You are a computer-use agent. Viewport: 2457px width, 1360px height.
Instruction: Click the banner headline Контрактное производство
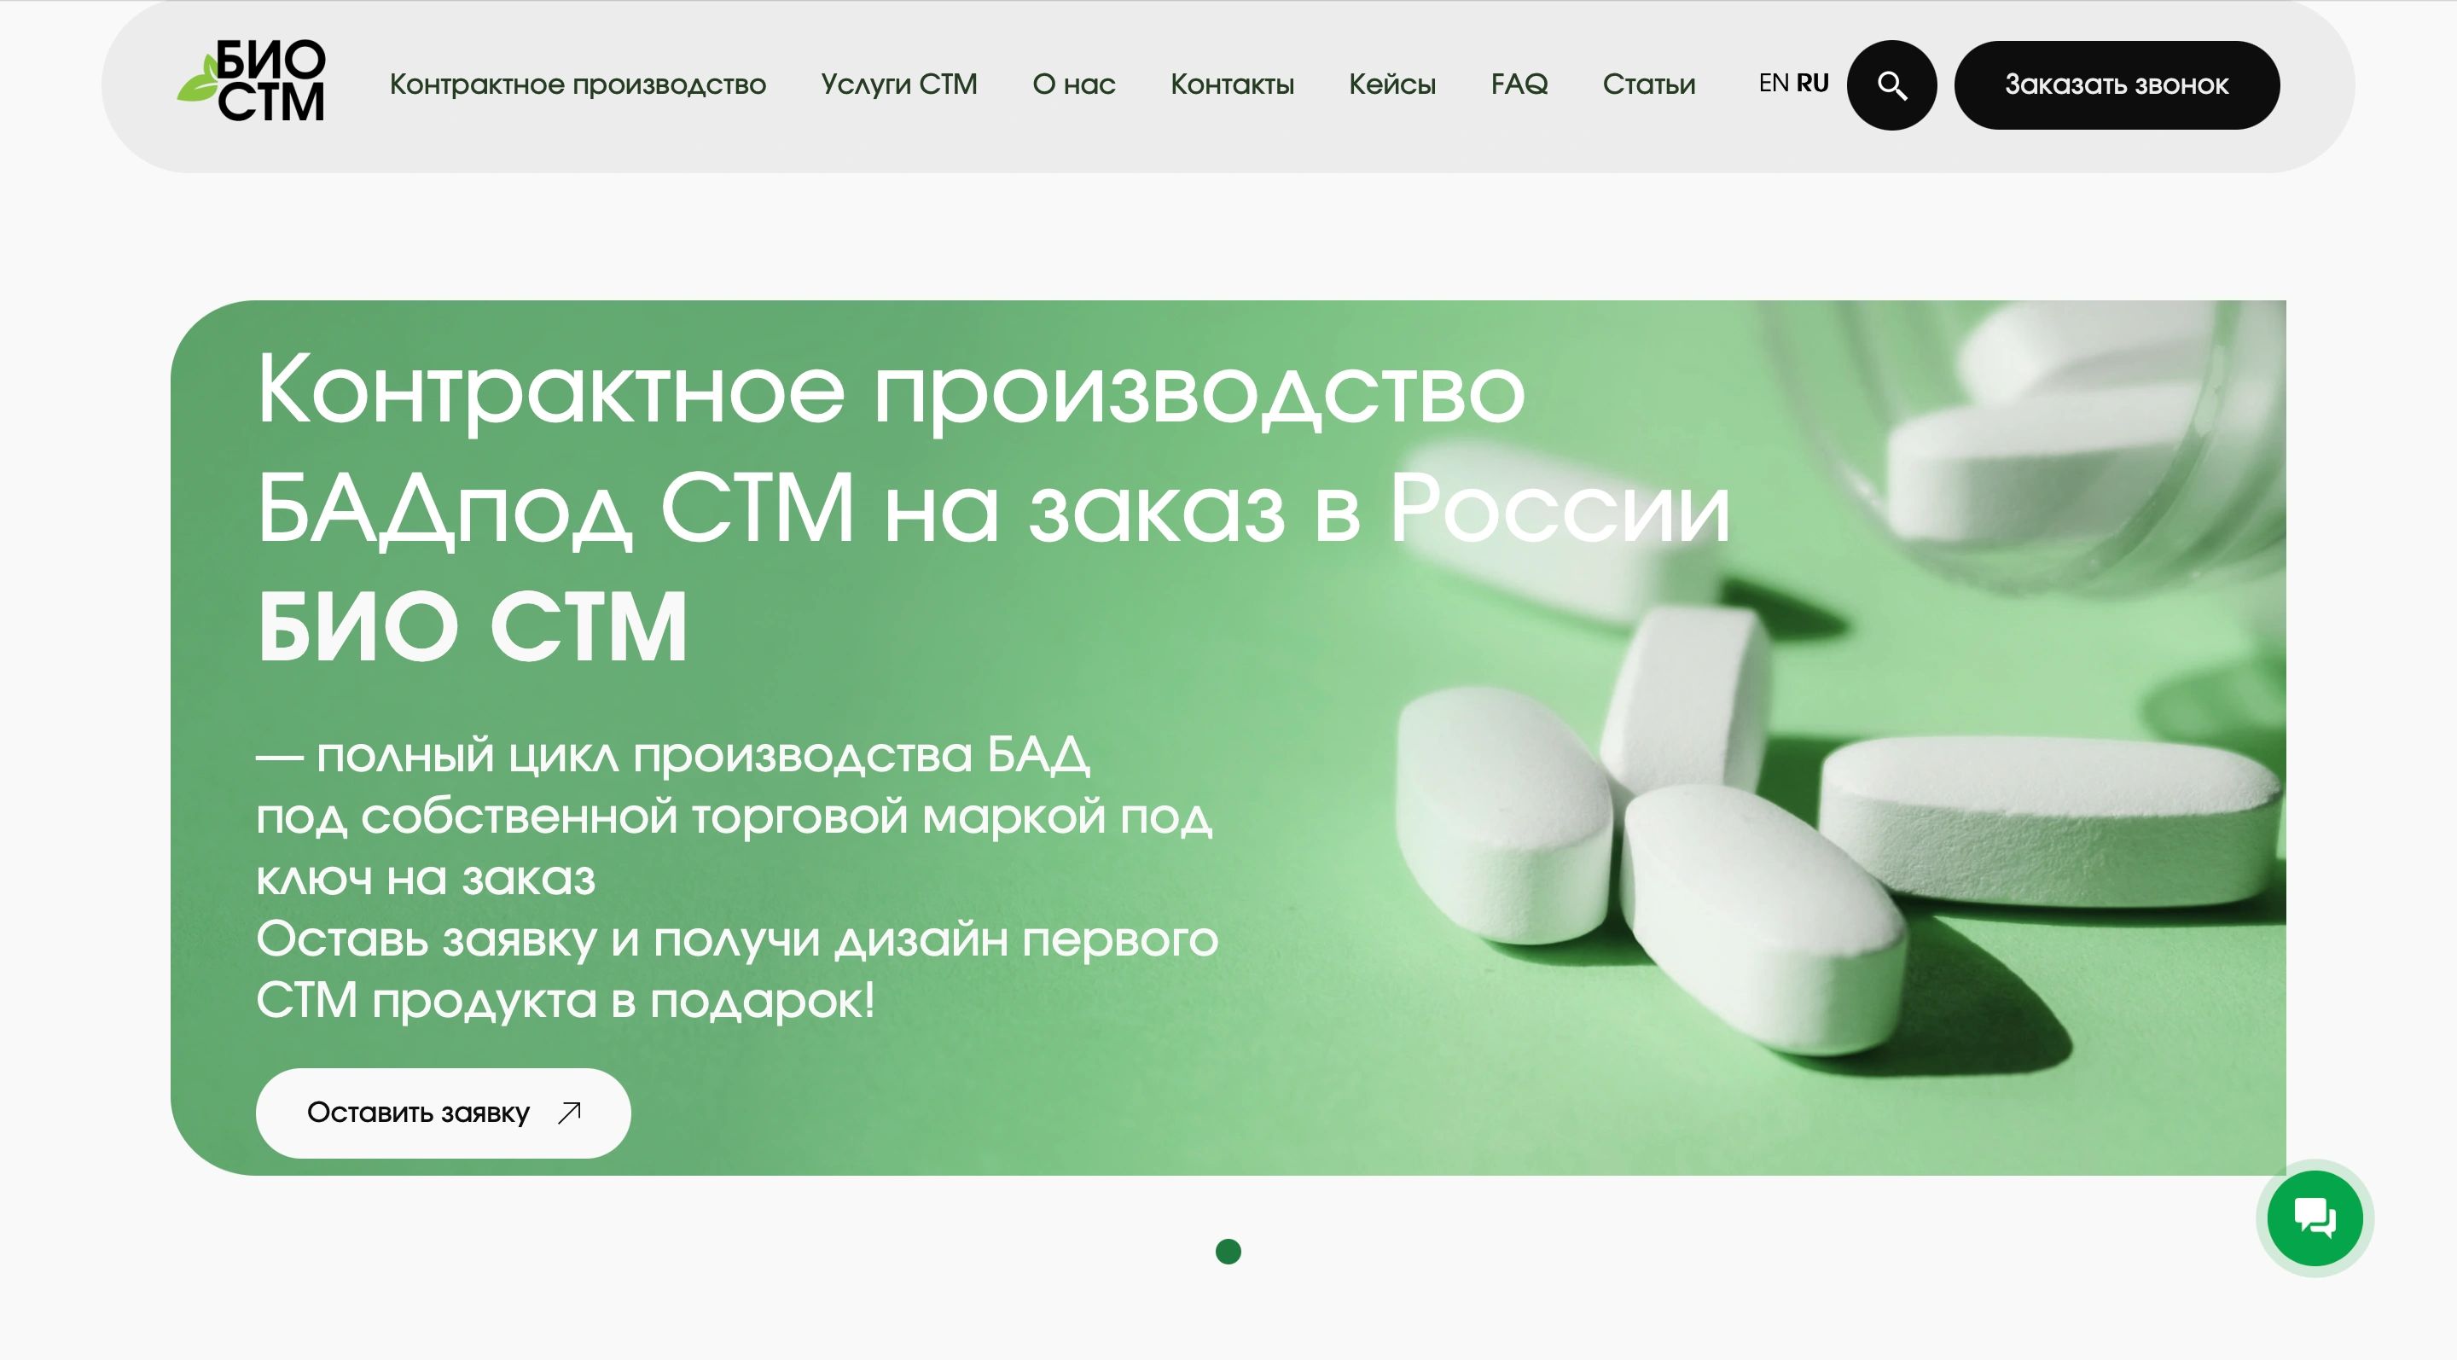pyautogui.click(x=891, y=392)
